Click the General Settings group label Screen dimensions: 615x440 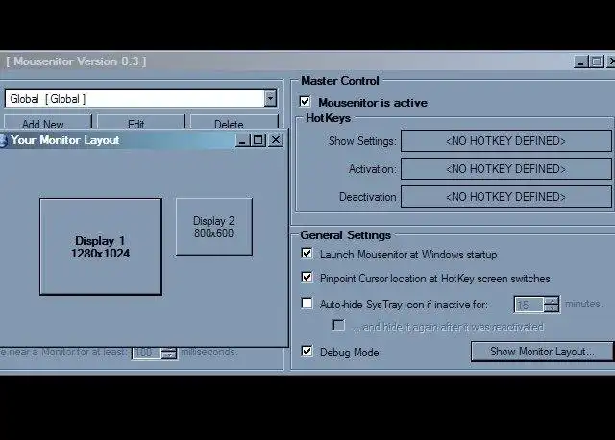pos(346,235)
